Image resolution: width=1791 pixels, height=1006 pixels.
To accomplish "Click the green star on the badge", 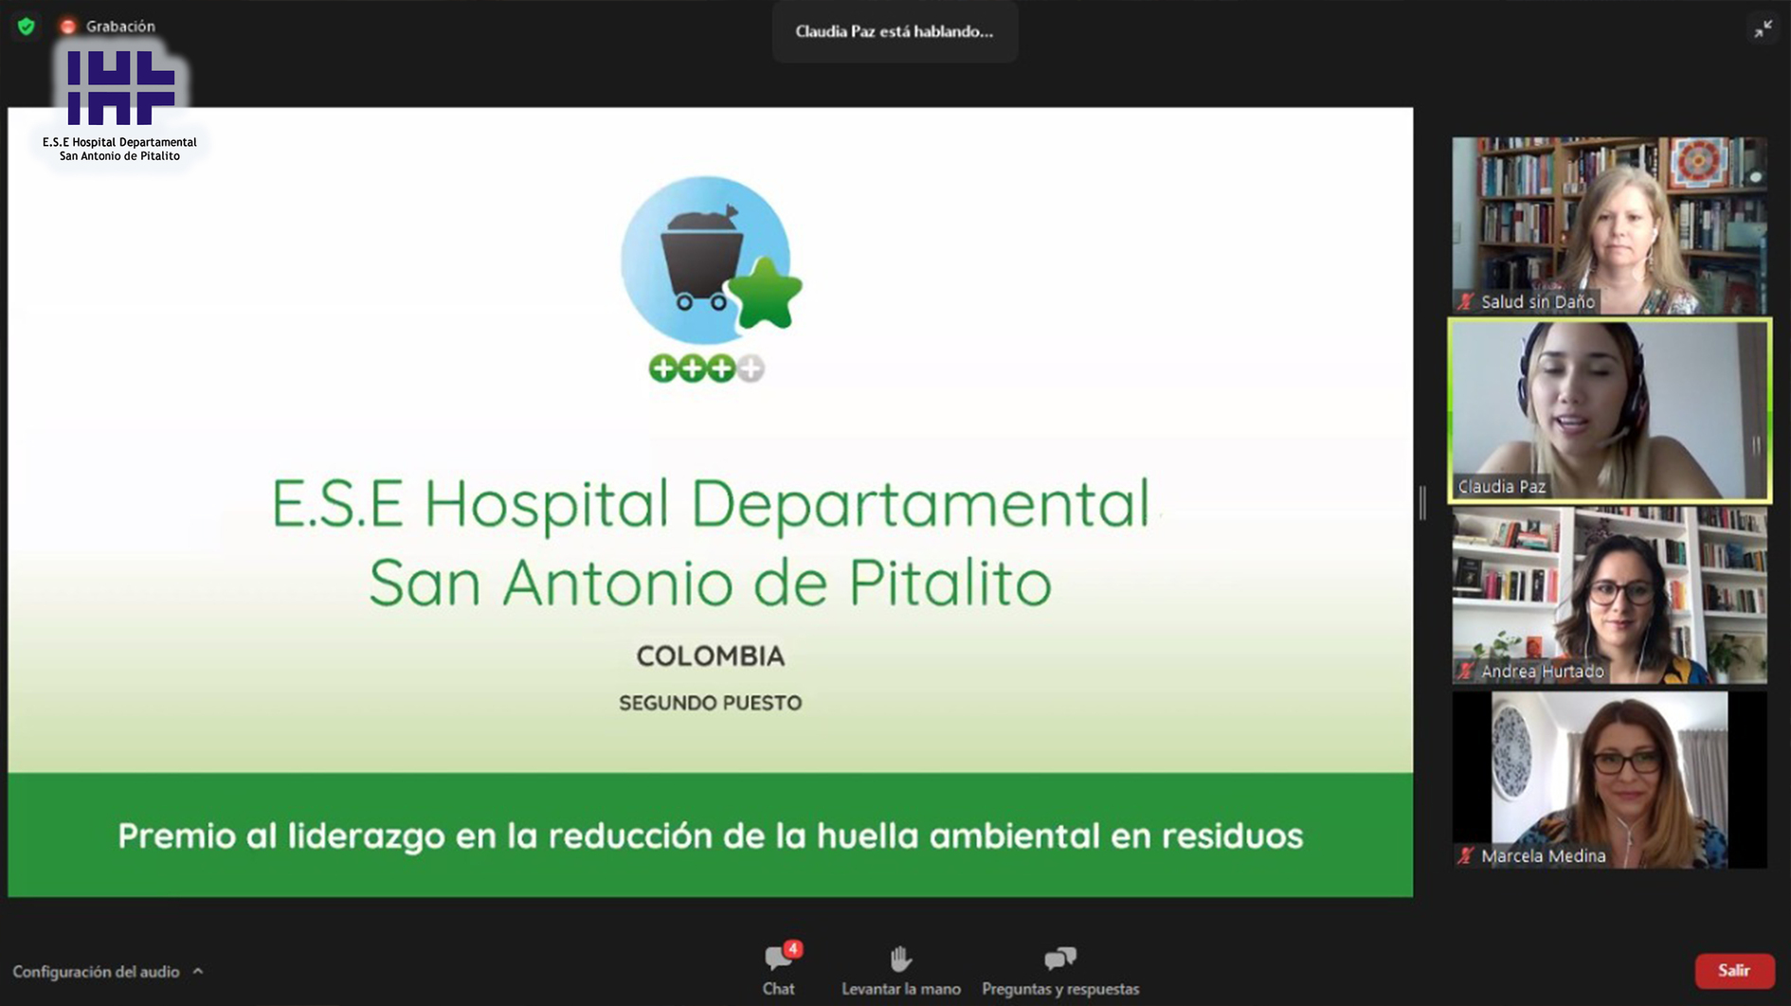I will (x=766, y=293).
